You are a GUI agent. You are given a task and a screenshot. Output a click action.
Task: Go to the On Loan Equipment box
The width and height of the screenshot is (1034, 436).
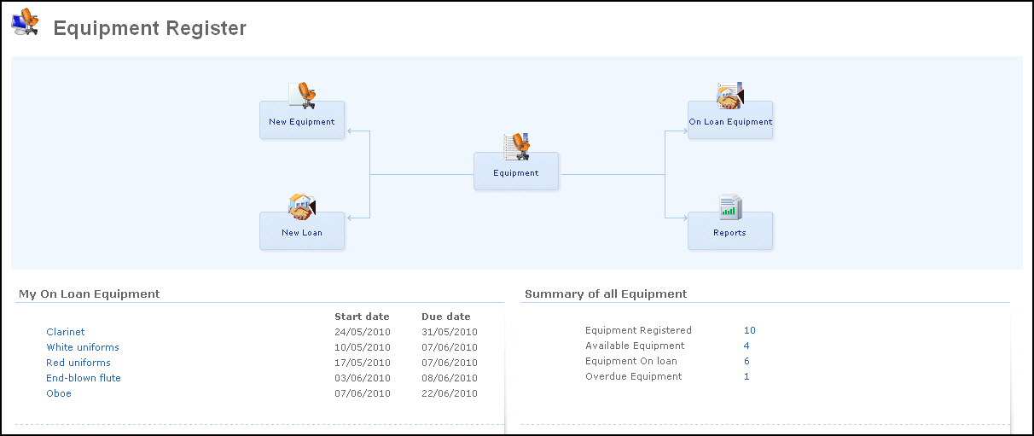coord(730,122)
